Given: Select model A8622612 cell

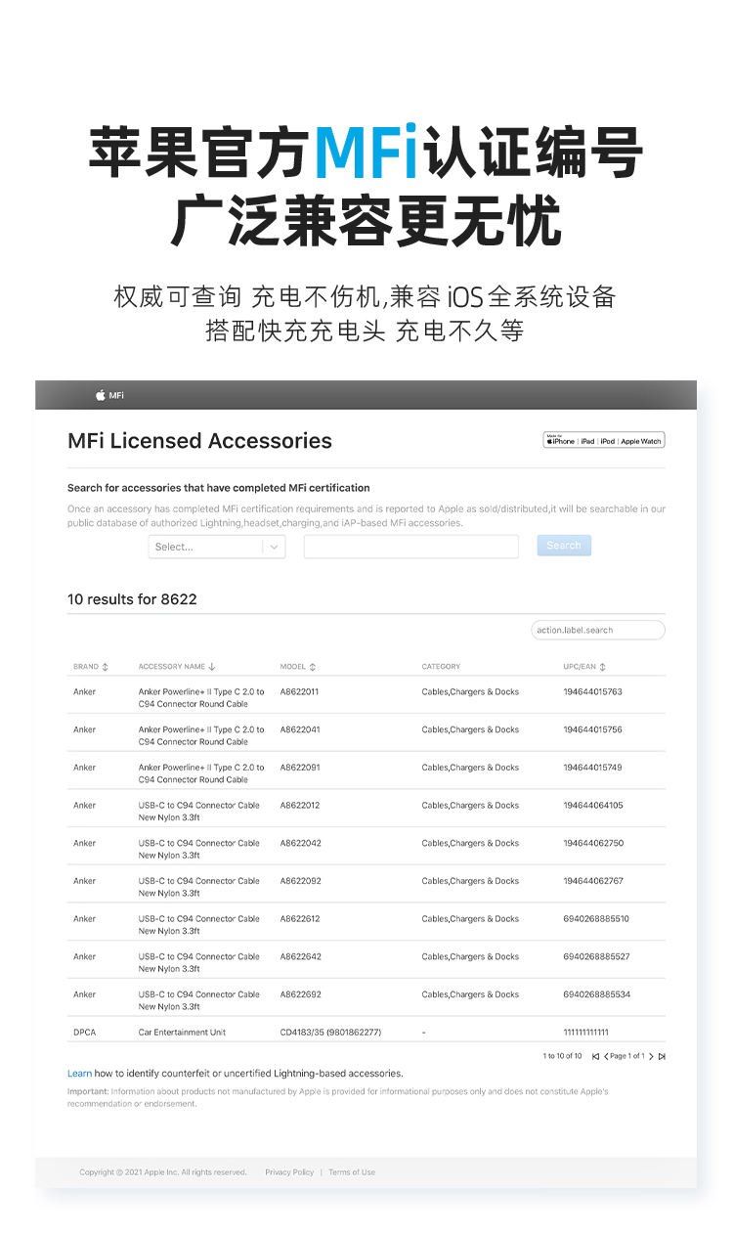Looking at the screenshot, I should (x=300, y=919).
